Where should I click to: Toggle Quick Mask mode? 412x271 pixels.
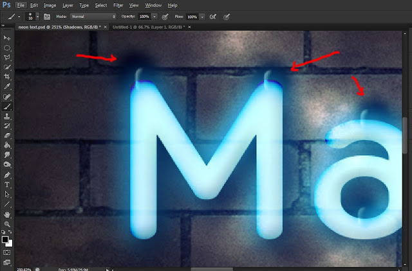click(x=7, y=252)
